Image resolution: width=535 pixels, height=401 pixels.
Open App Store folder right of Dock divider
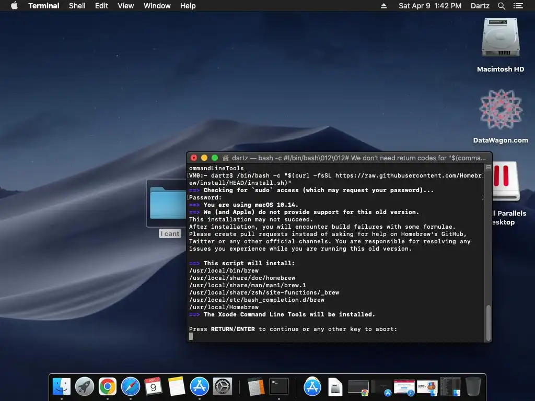(312, 386)
